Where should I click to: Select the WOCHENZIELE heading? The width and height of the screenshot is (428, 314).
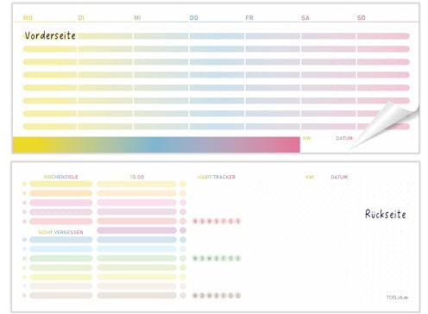click(60, 177)
